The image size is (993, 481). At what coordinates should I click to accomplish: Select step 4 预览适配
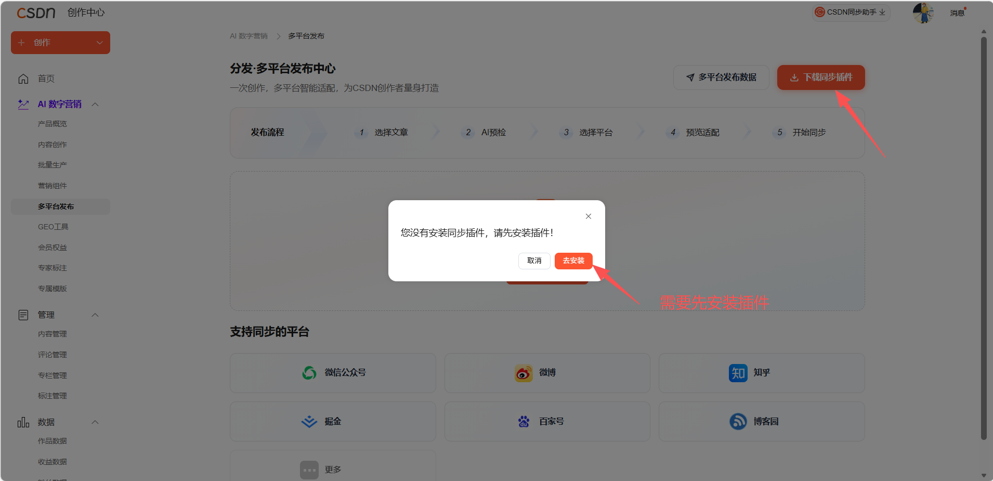(693, 133)
